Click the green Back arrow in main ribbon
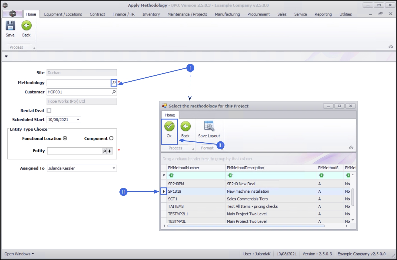The width and height of the screenshot is (397, 260). (26, 25)
